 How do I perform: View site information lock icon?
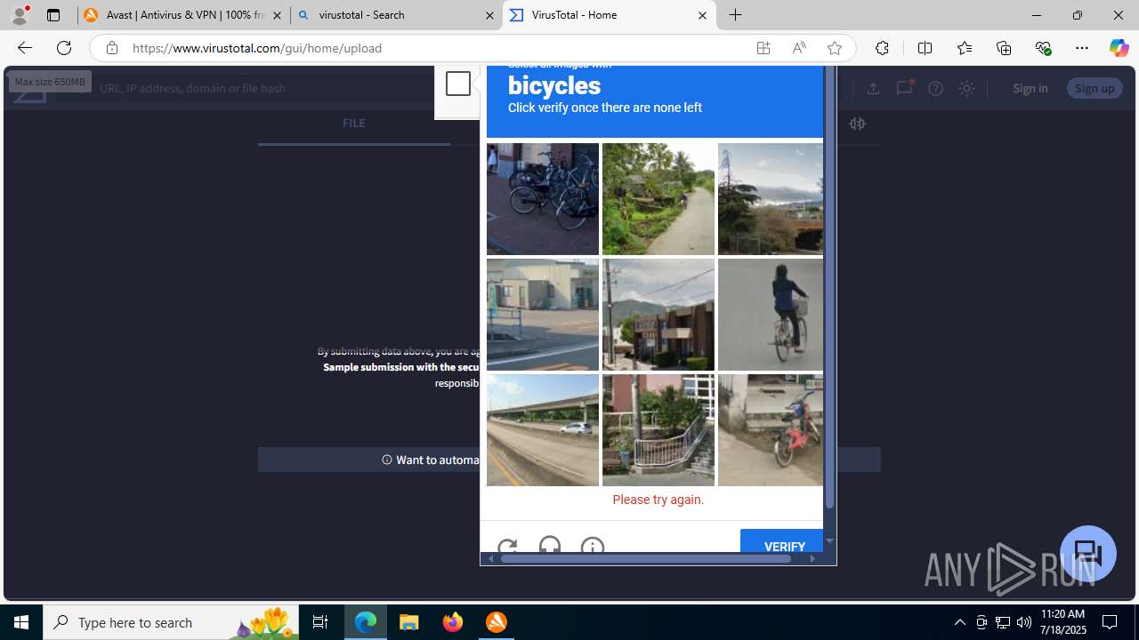[x=111, y=48]
